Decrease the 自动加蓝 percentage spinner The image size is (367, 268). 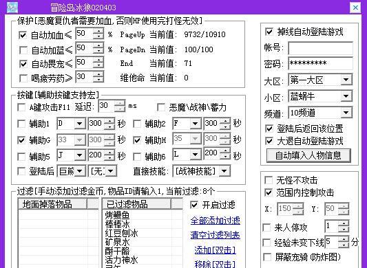(98, 51)
